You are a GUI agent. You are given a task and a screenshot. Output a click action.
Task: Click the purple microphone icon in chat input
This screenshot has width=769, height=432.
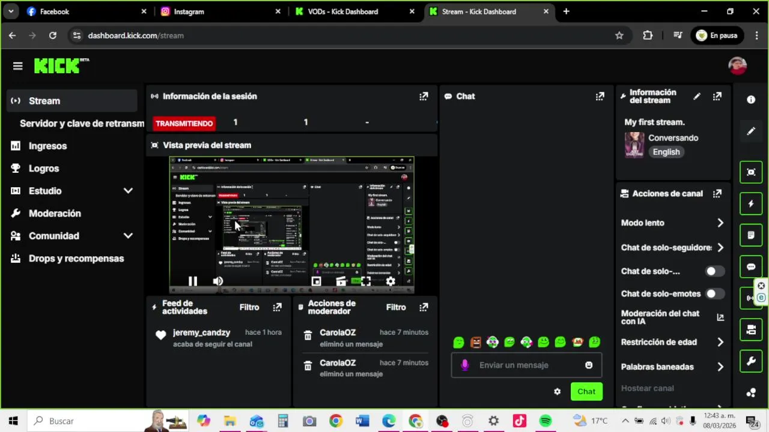tap(464, 365)
